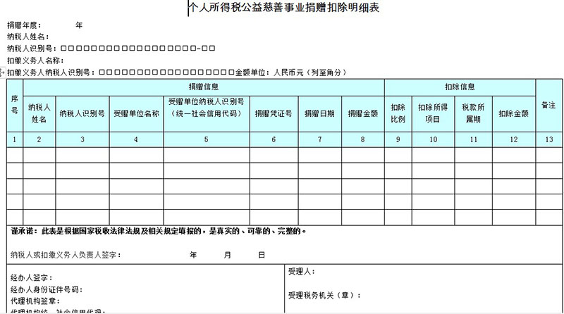
Task: Click the 税款所属期 column header
Action: pyautogui.click(x=472, y=113)
